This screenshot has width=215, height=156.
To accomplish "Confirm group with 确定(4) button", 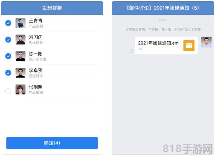I will click(x=52, y=143).
